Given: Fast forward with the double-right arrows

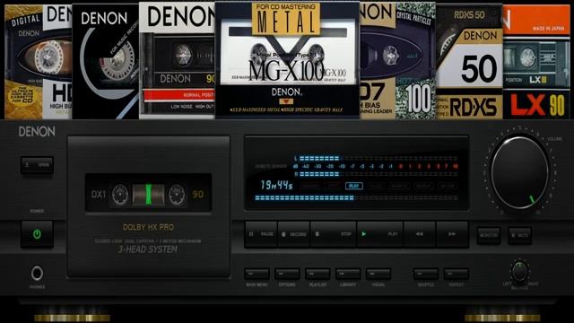Looking at the screenshot, I should tap(452, 234).
